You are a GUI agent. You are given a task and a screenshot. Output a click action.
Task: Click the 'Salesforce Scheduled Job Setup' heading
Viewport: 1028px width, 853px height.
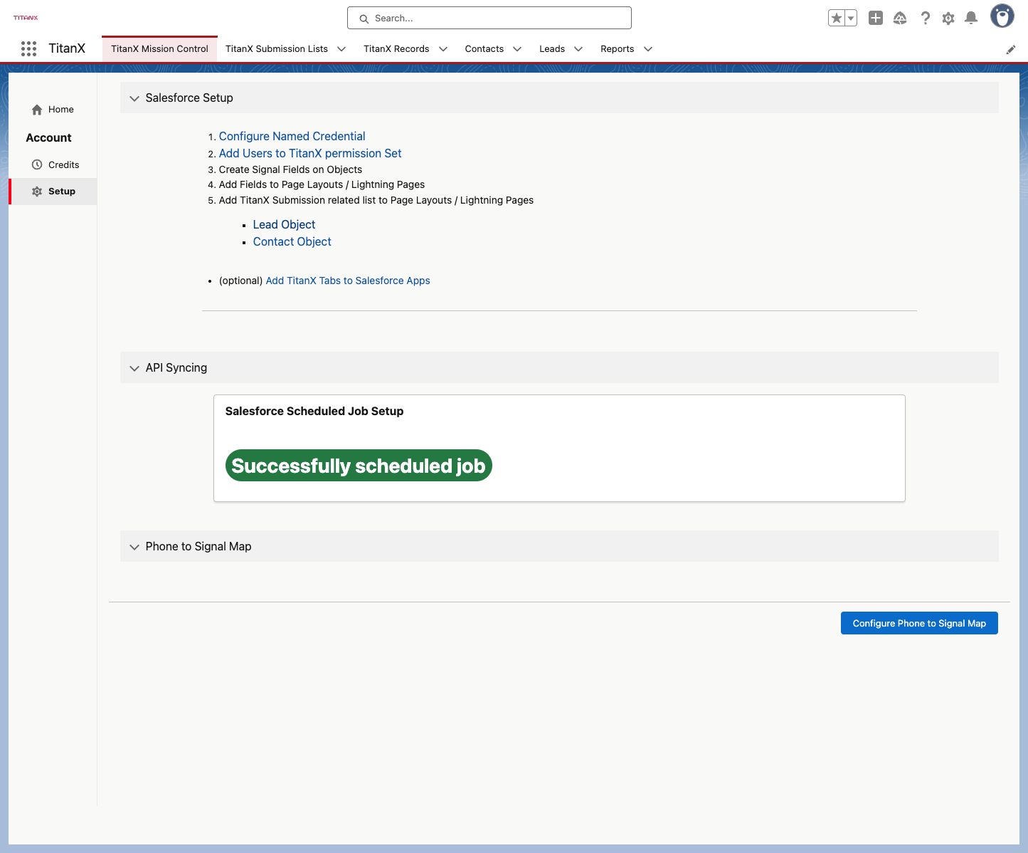pos(314,411)
